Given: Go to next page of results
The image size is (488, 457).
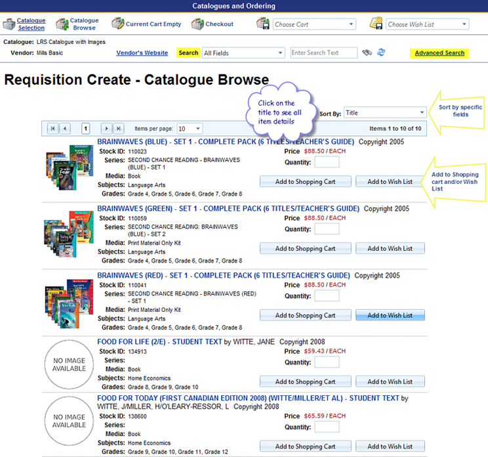Looking at the screenshot, I should (x=106, y=128).
